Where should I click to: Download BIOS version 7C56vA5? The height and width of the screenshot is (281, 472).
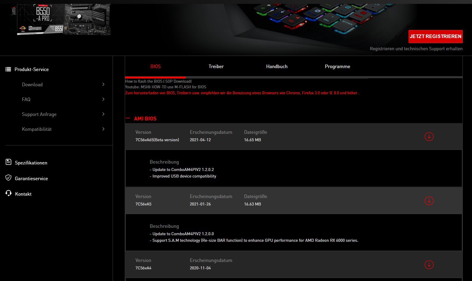pos(429,201)
